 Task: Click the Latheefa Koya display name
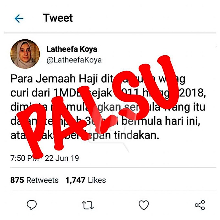(x=72, y=49)
